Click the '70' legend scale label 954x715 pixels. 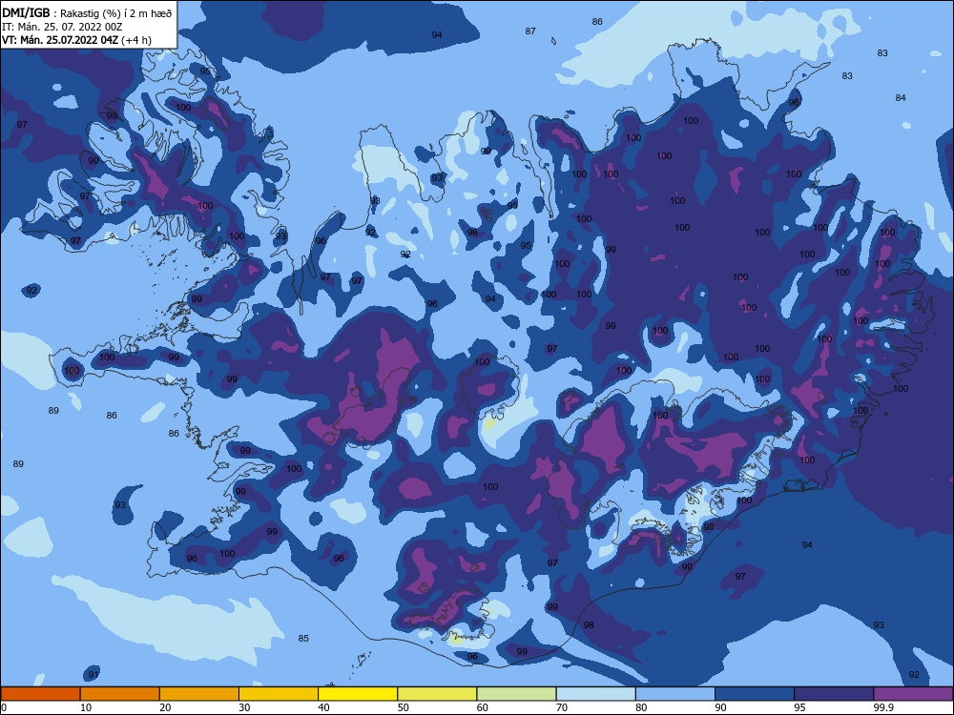(562, 707)
